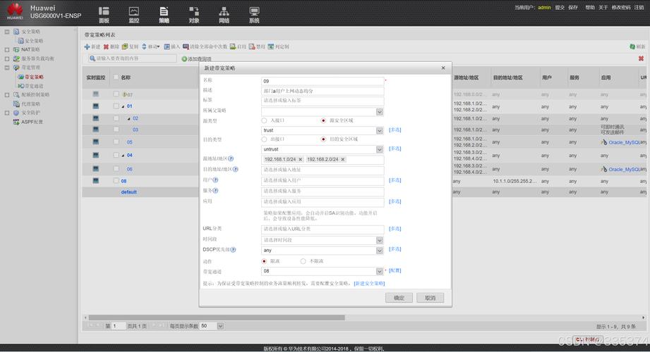Collapse policy 04 tree row
Viewport: 650px width, 352px height.
[123, 156]
